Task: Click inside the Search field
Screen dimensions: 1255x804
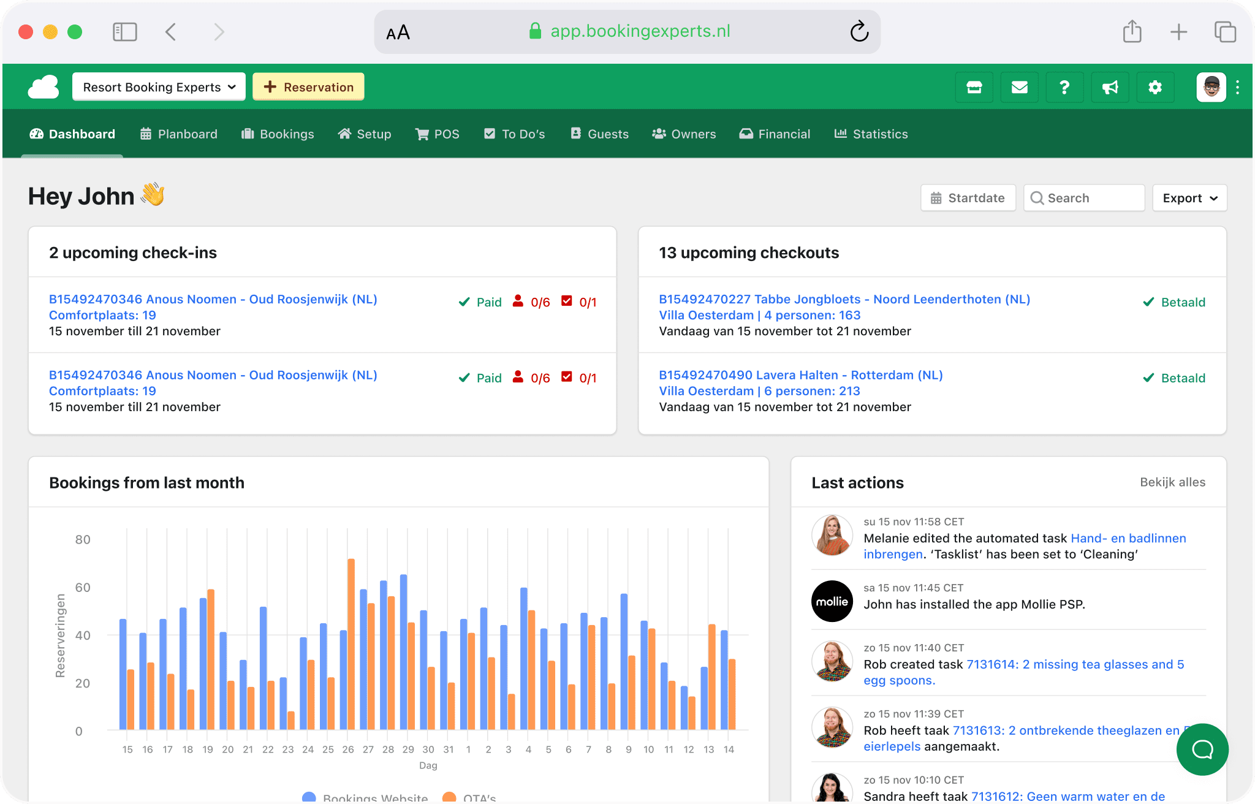Action: [1085, 197]
